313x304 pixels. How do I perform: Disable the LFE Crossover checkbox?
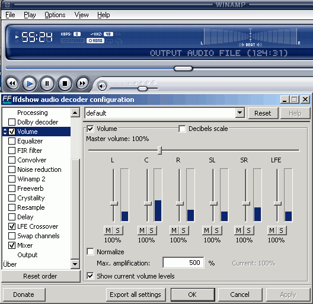(x=12, y=226)
